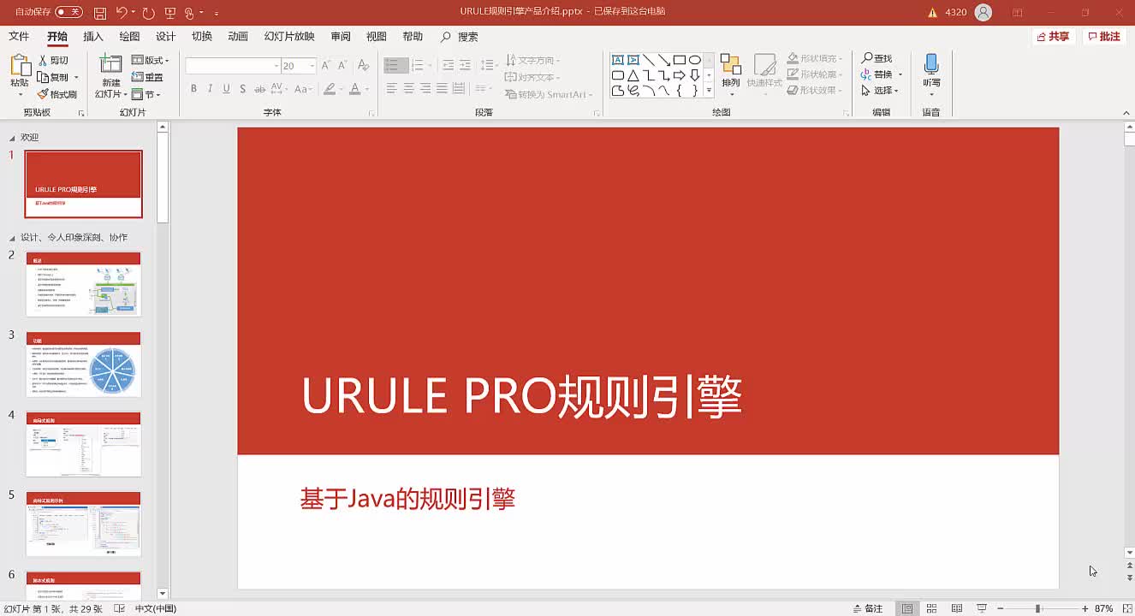Select the text box shape in gallery

617,60
